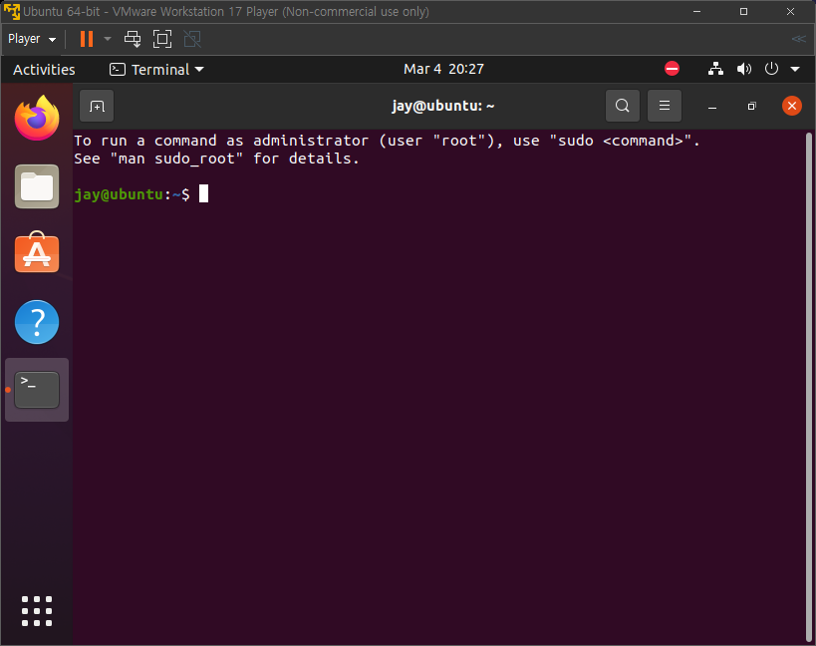This screenshot has width=816, height=646.
Task: Open the Help application in the dock
Action: coord(36,322)
